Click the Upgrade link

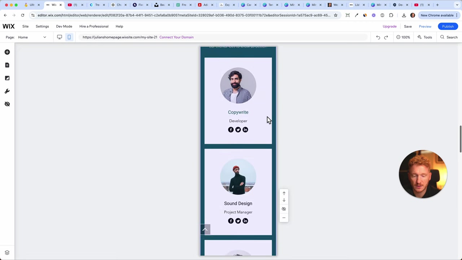click(x=389, y=26)
